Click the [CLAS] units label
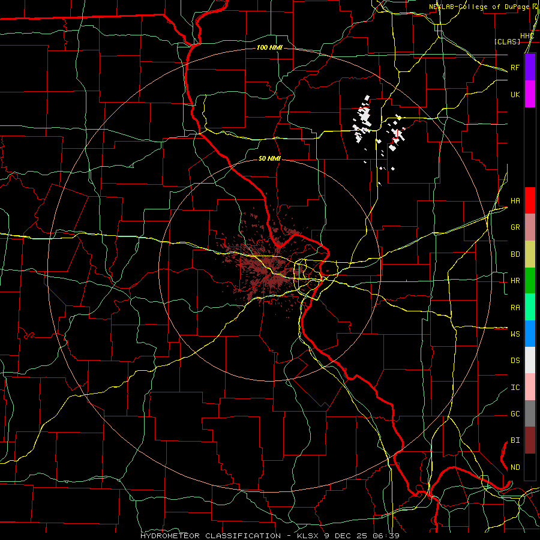The width and height of the screenshot is (540, 540). point(507,41)
